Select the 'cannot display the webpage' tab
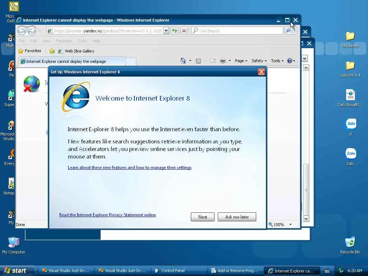This screenshot has height=276, width=368. click(72, 61)
